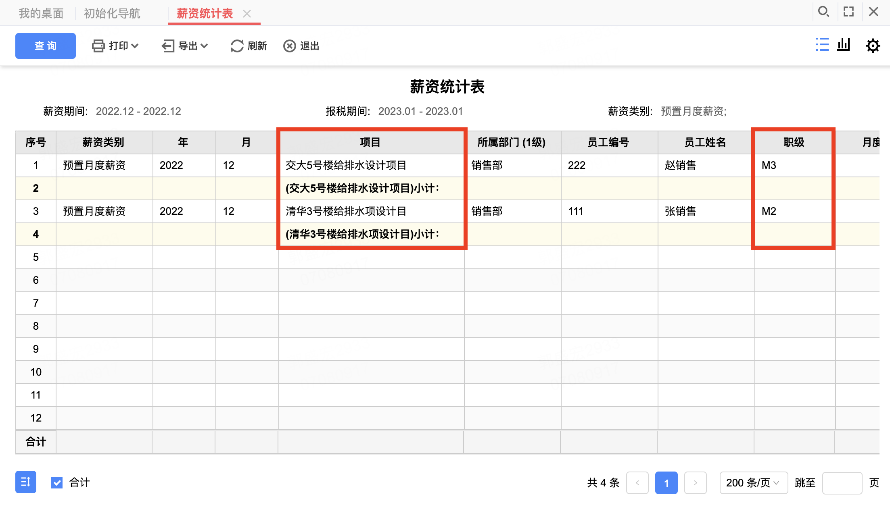
Task: Open the settings gear icon
Action: [873, 46]
